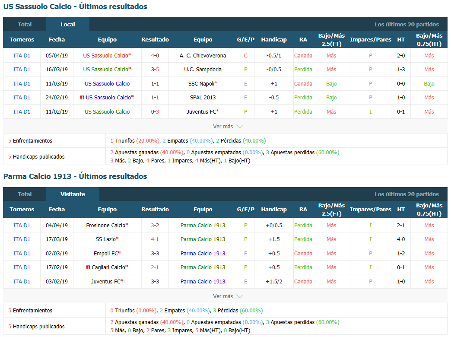Click the +1.5/2 handicap value
This screenshot has width=451, height=337.
tap(274, 281)
